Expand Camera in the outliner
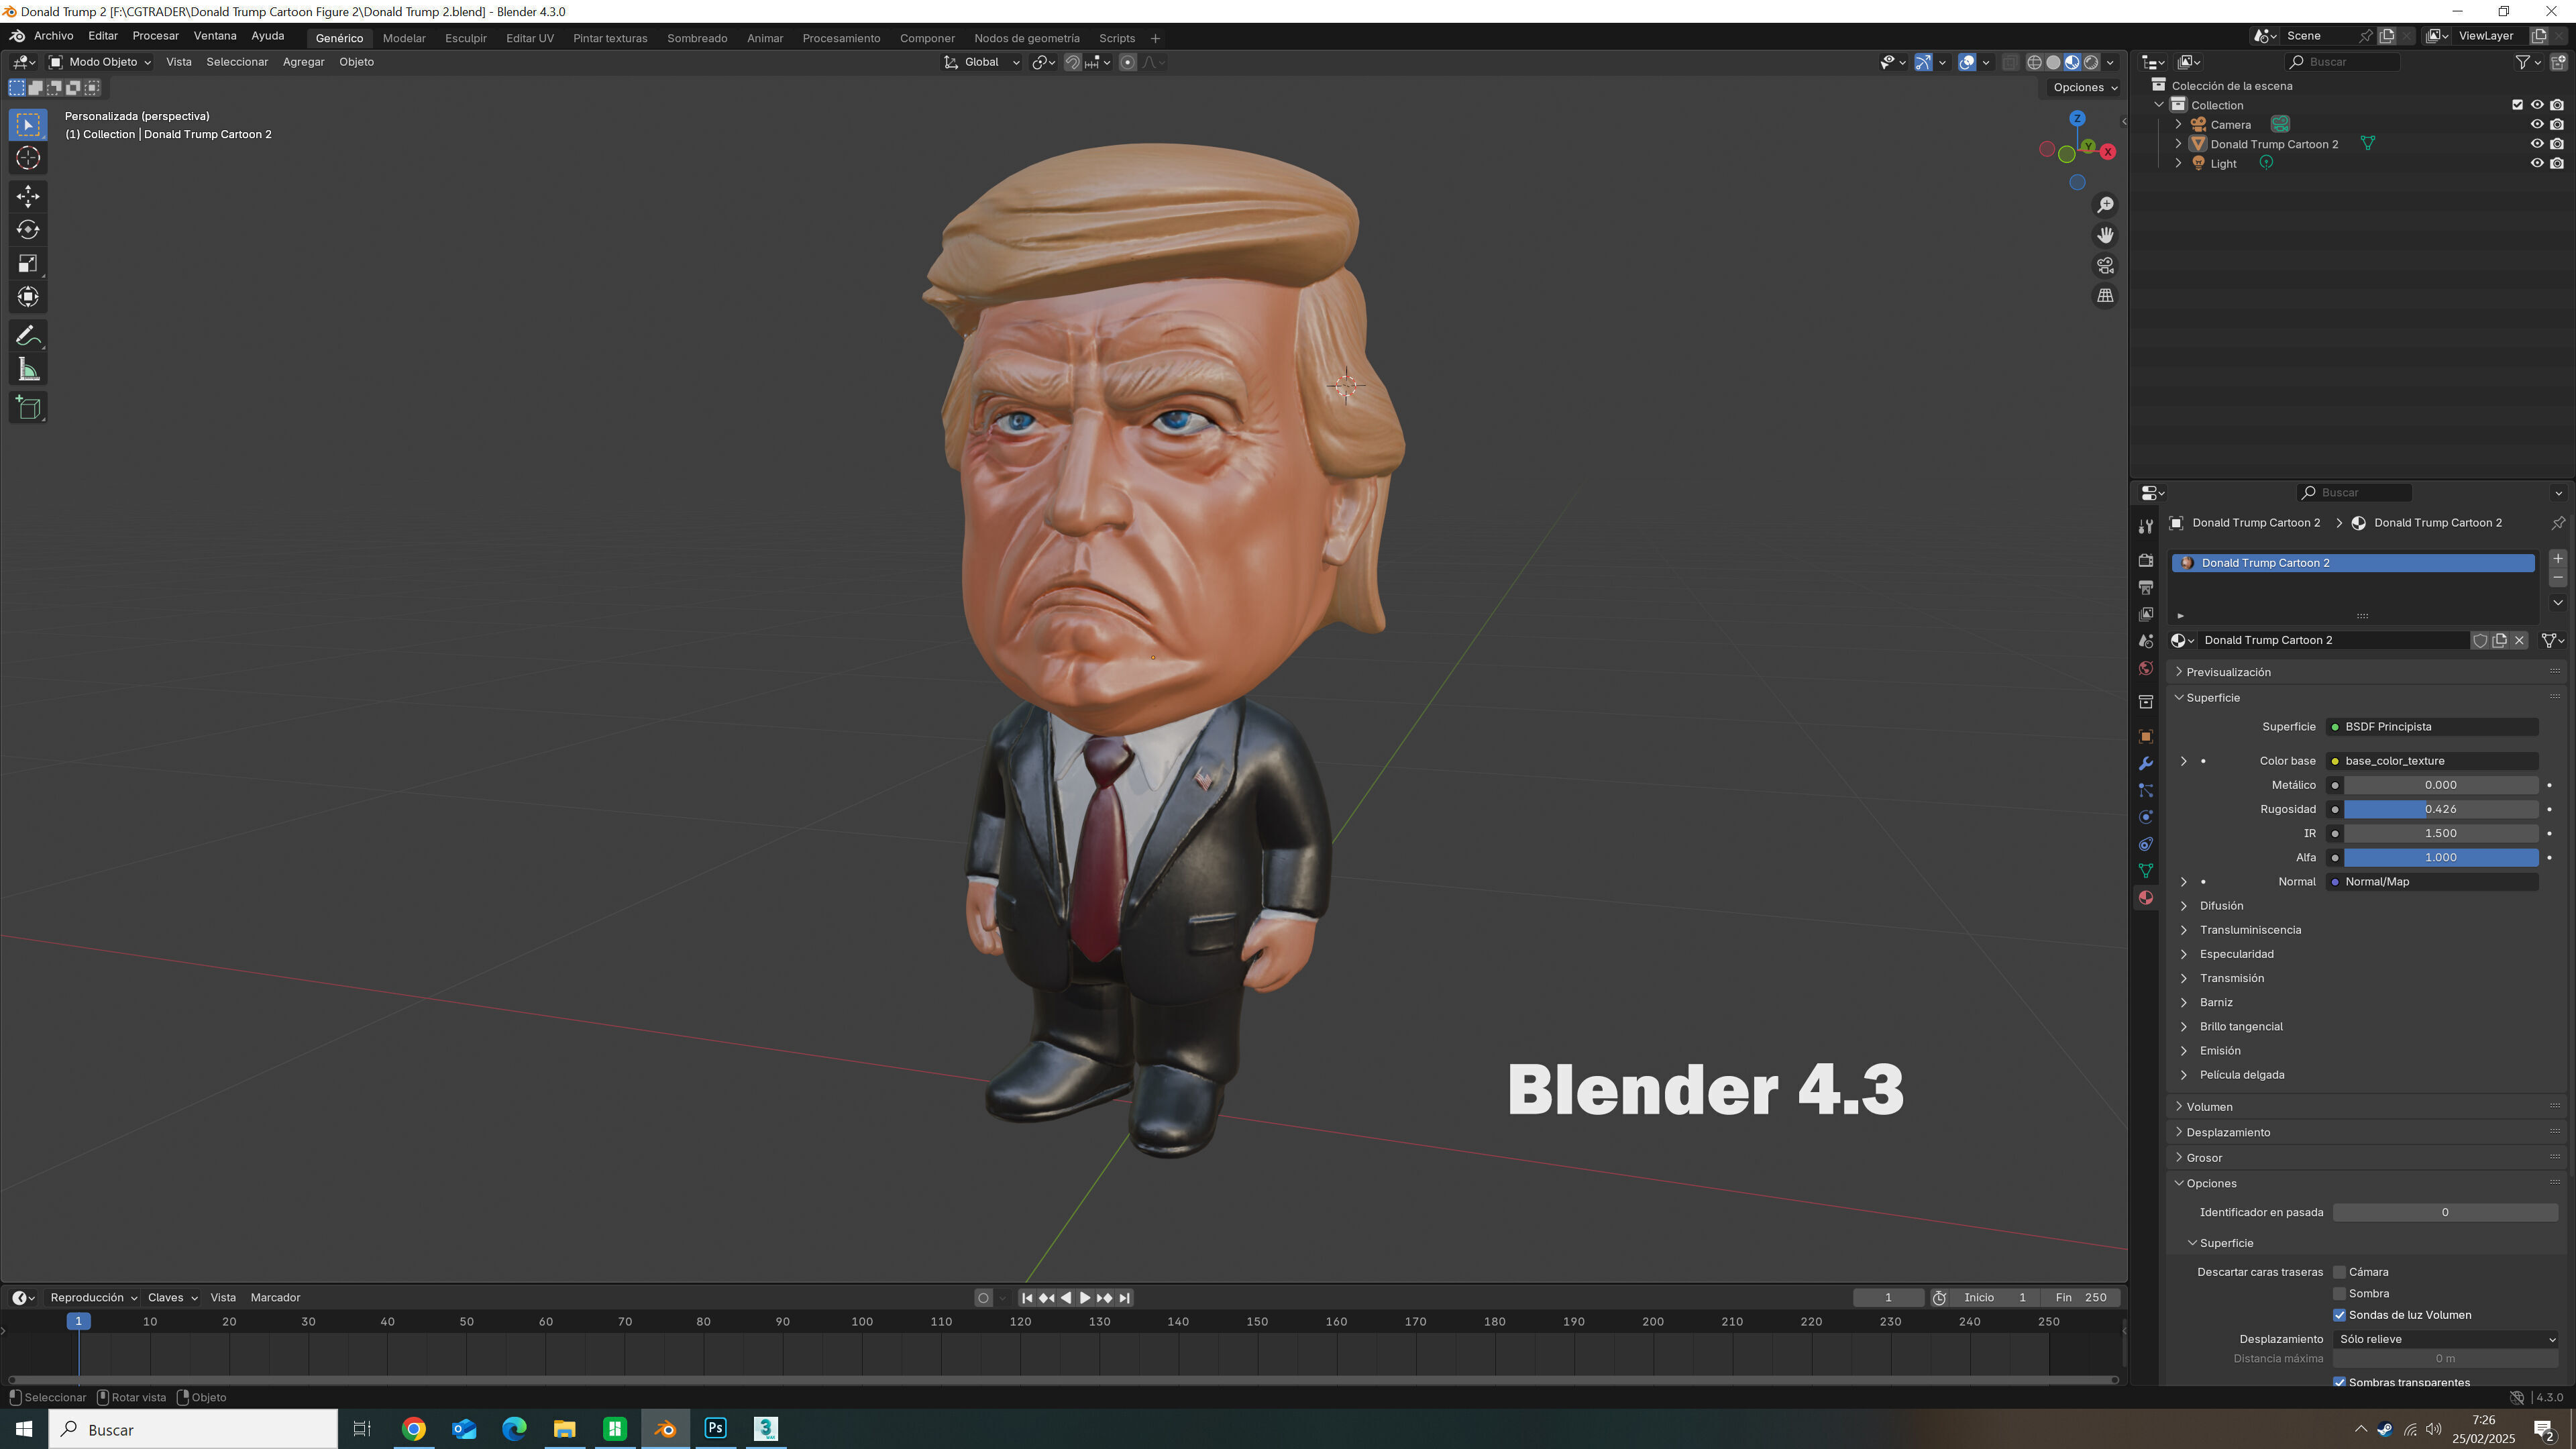This screenshot has height=1449, width=2576. coord(2179,125)
